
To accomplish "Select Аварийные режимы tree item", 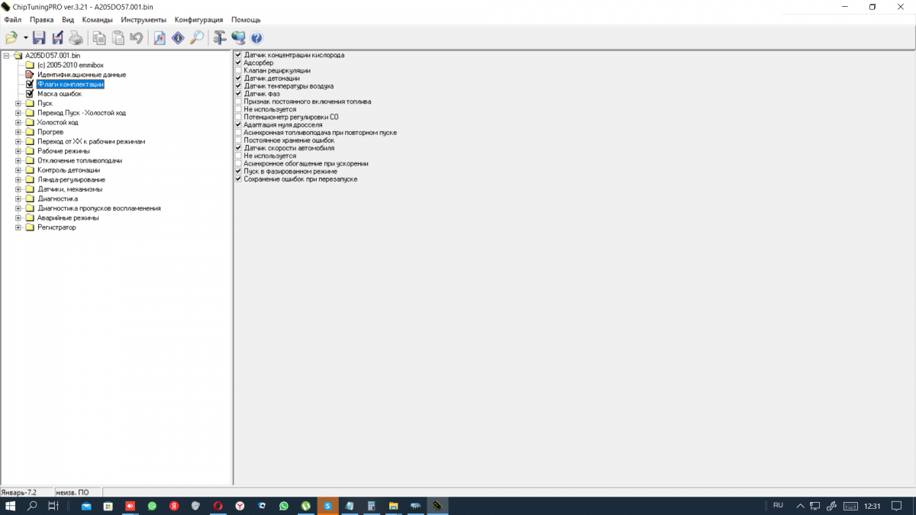I will tap(69, 217).
